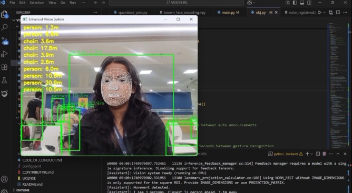Open the Go menu
The image size is (352, 193).
[x=63, y=3]
